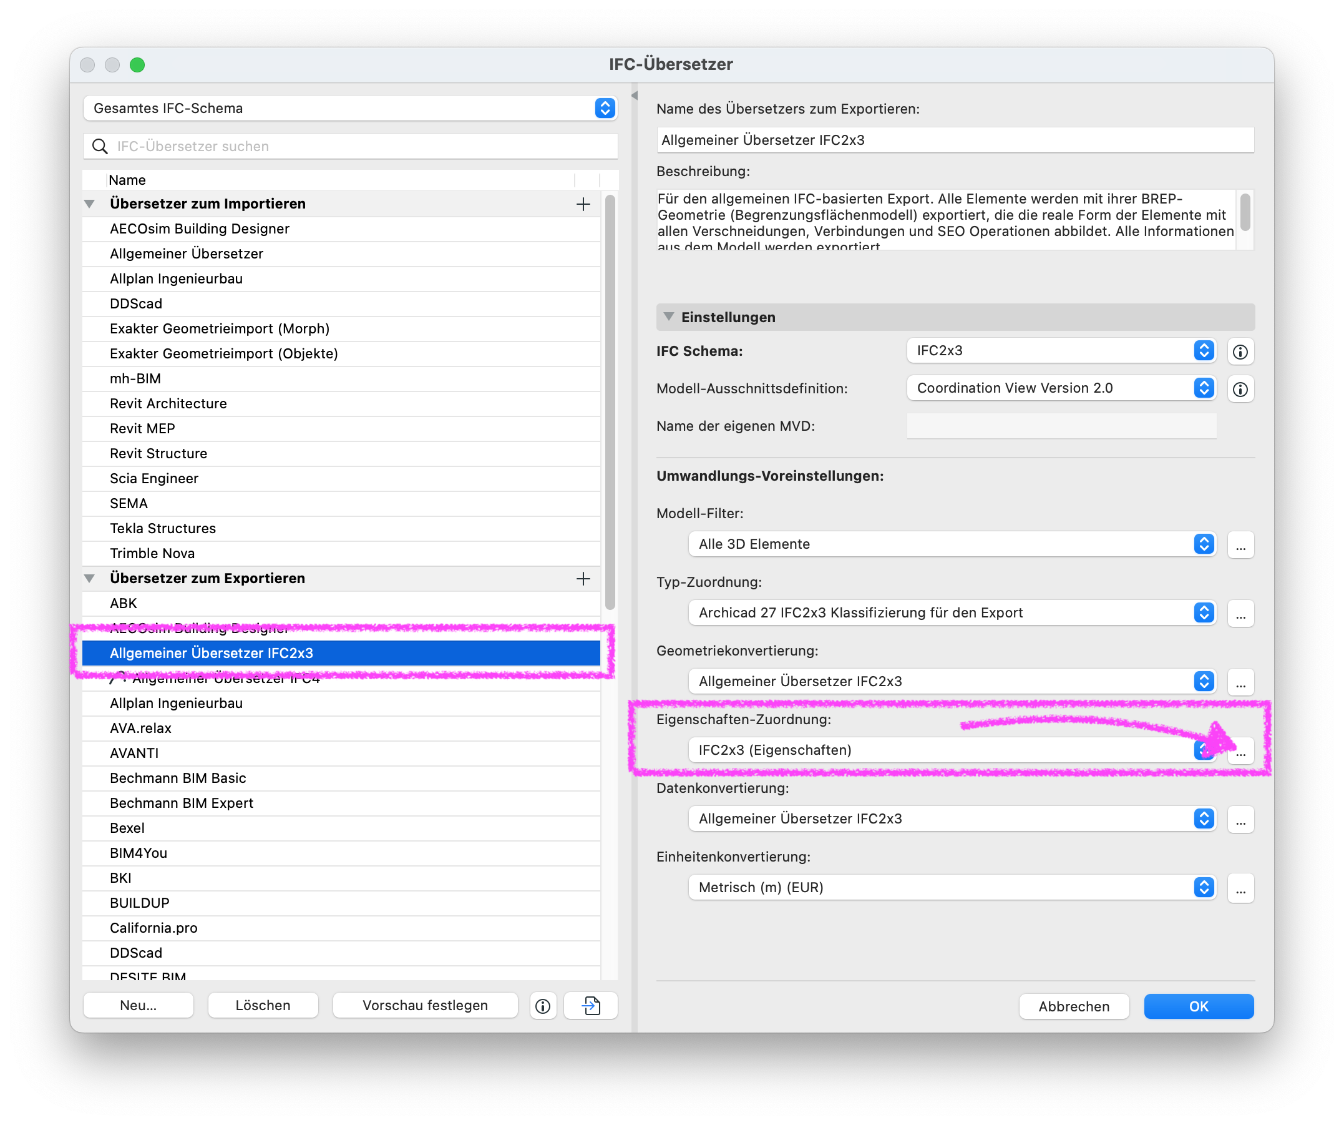Select Revit MEP translator
Screen dimensions: 1344x1125
tap(341, 429)
